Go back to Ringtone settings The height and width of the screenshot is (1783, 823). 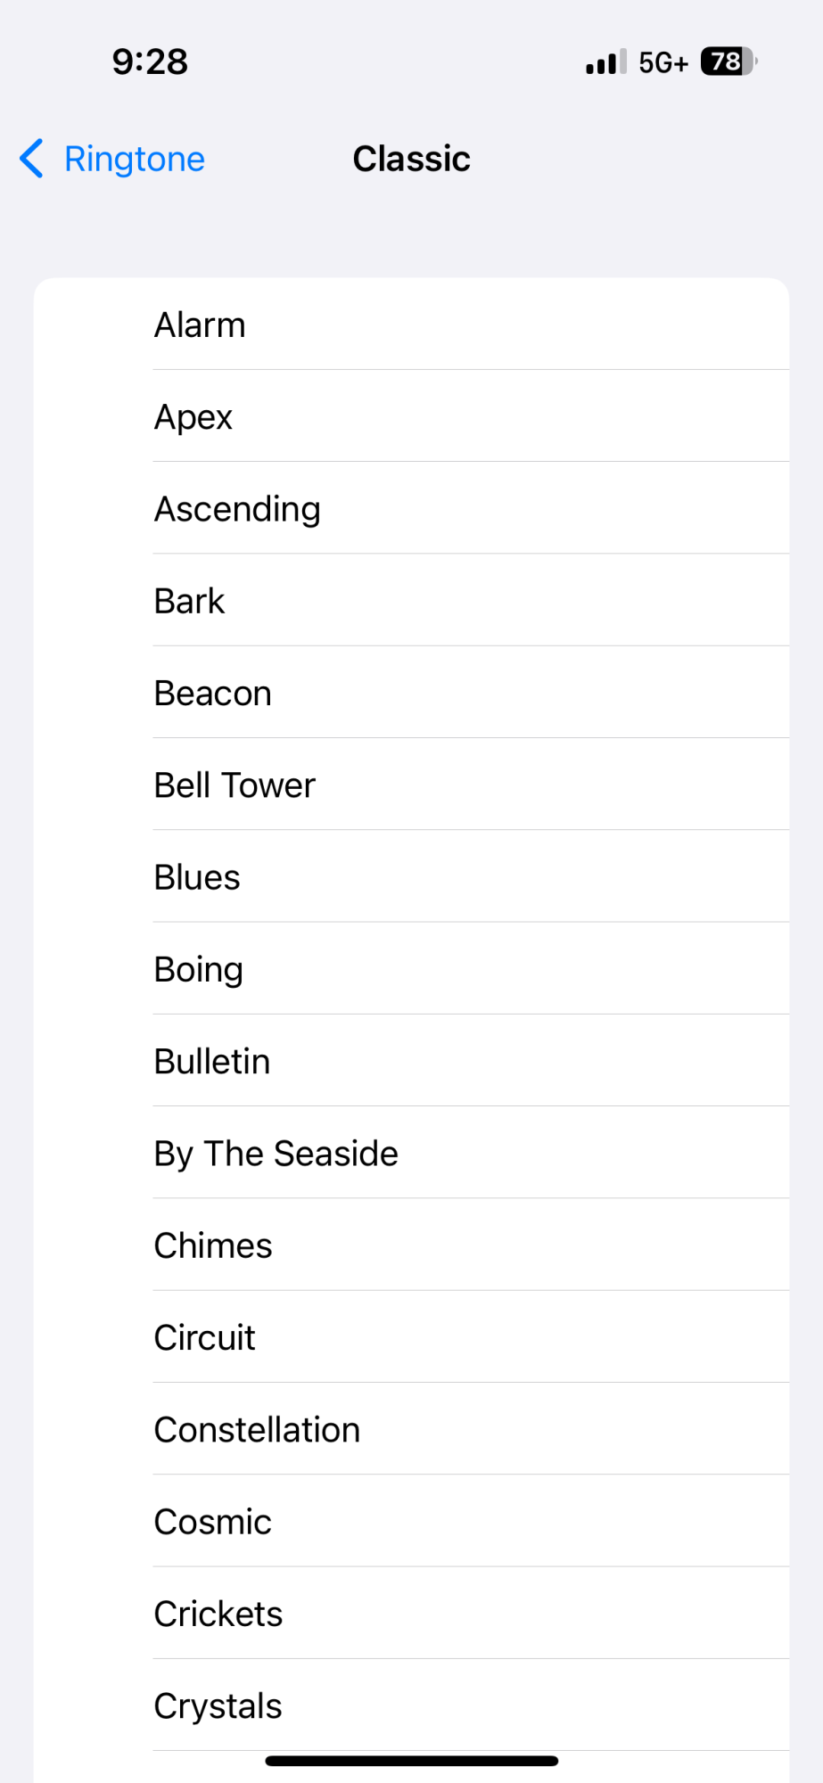[134, 159]
